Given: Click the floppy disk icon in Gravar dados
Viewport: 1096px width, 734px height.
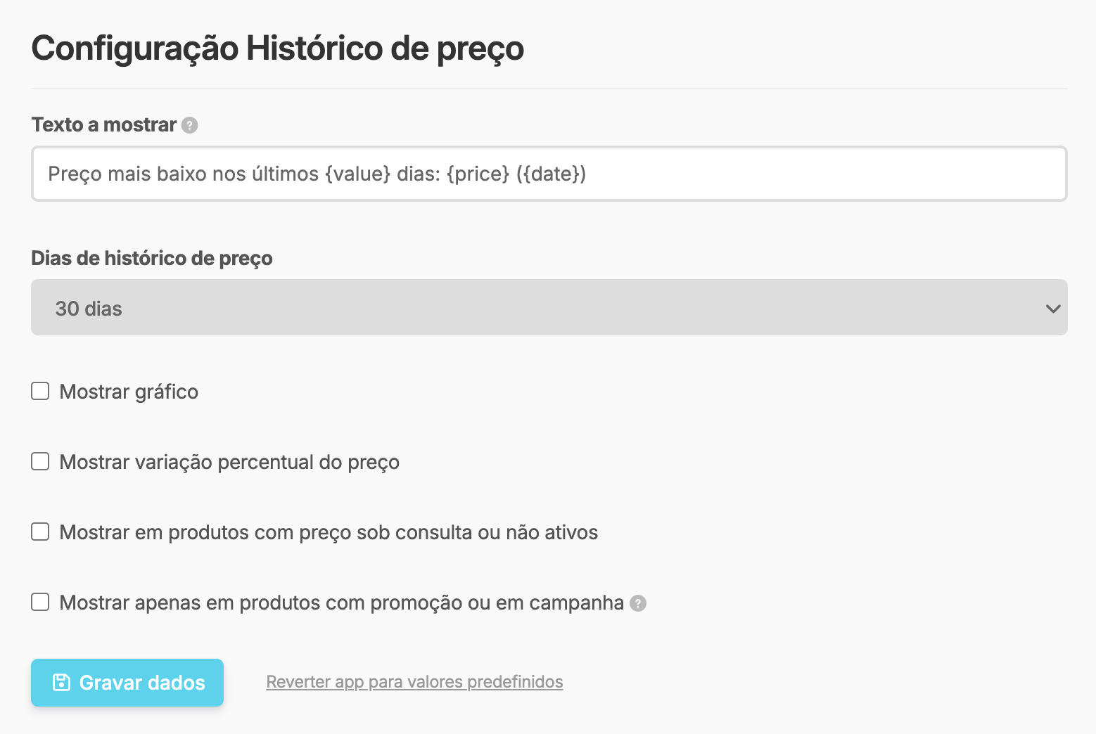Looking at the screenshot, I should click(62, 681).
